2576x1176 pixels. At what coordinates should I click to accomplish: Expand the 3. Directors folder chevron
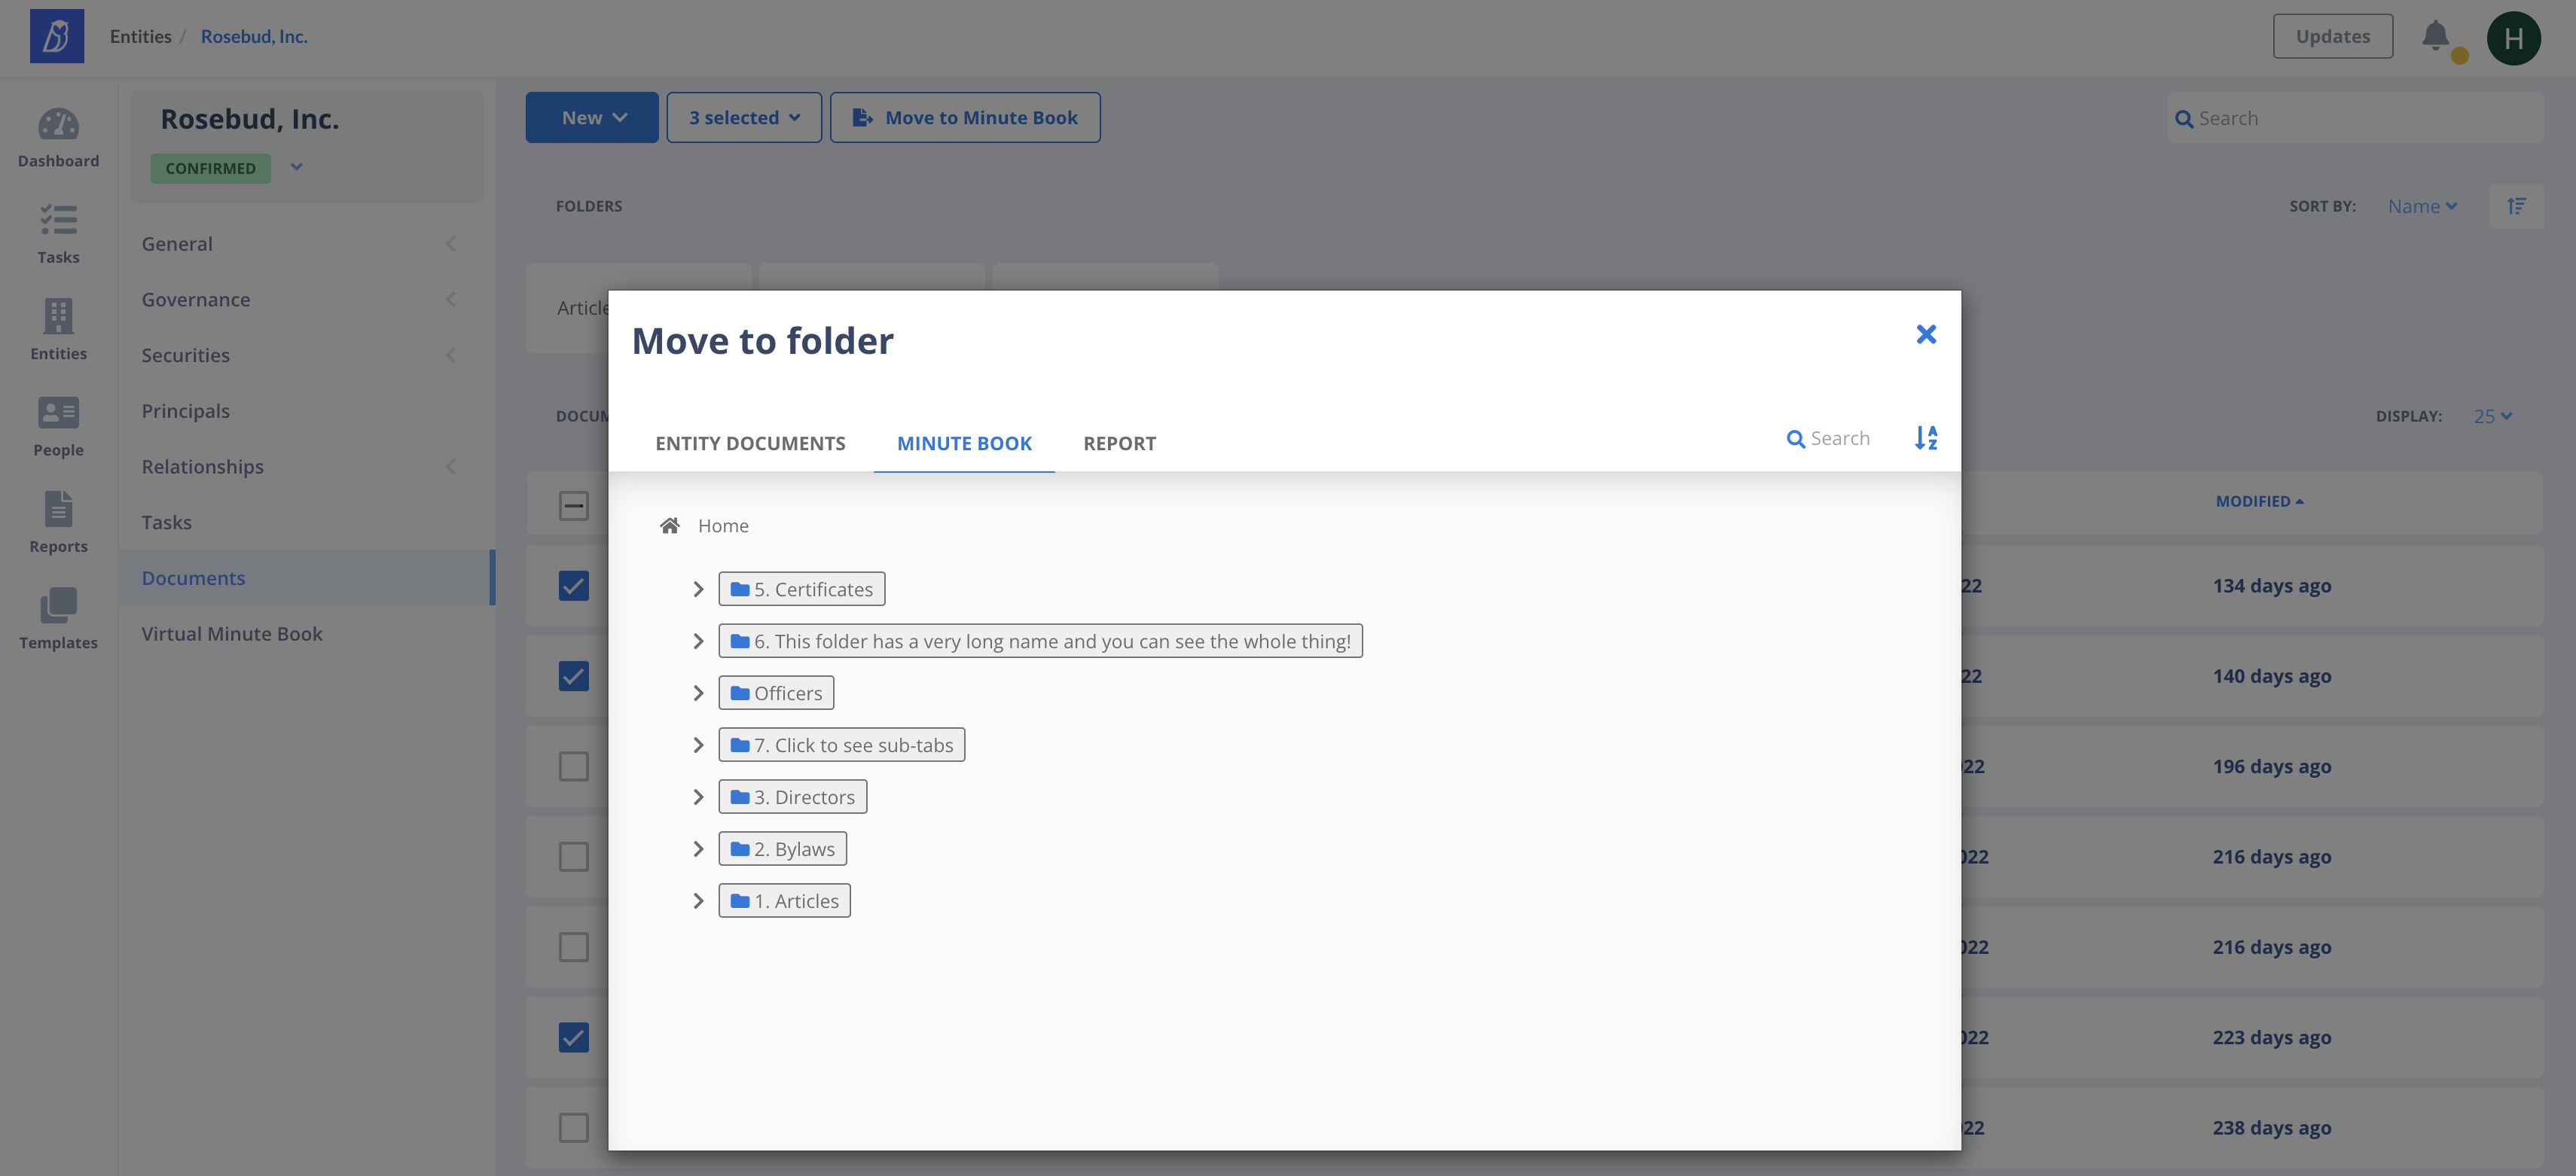[698, 797]
